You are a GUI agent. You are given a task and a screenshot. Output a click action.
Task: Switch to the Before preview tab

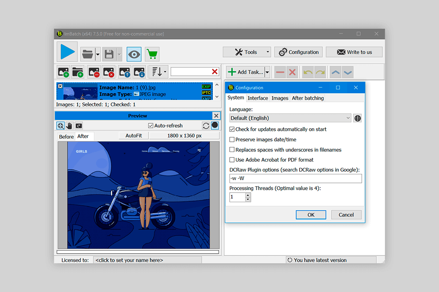click(x=66, y=136)
